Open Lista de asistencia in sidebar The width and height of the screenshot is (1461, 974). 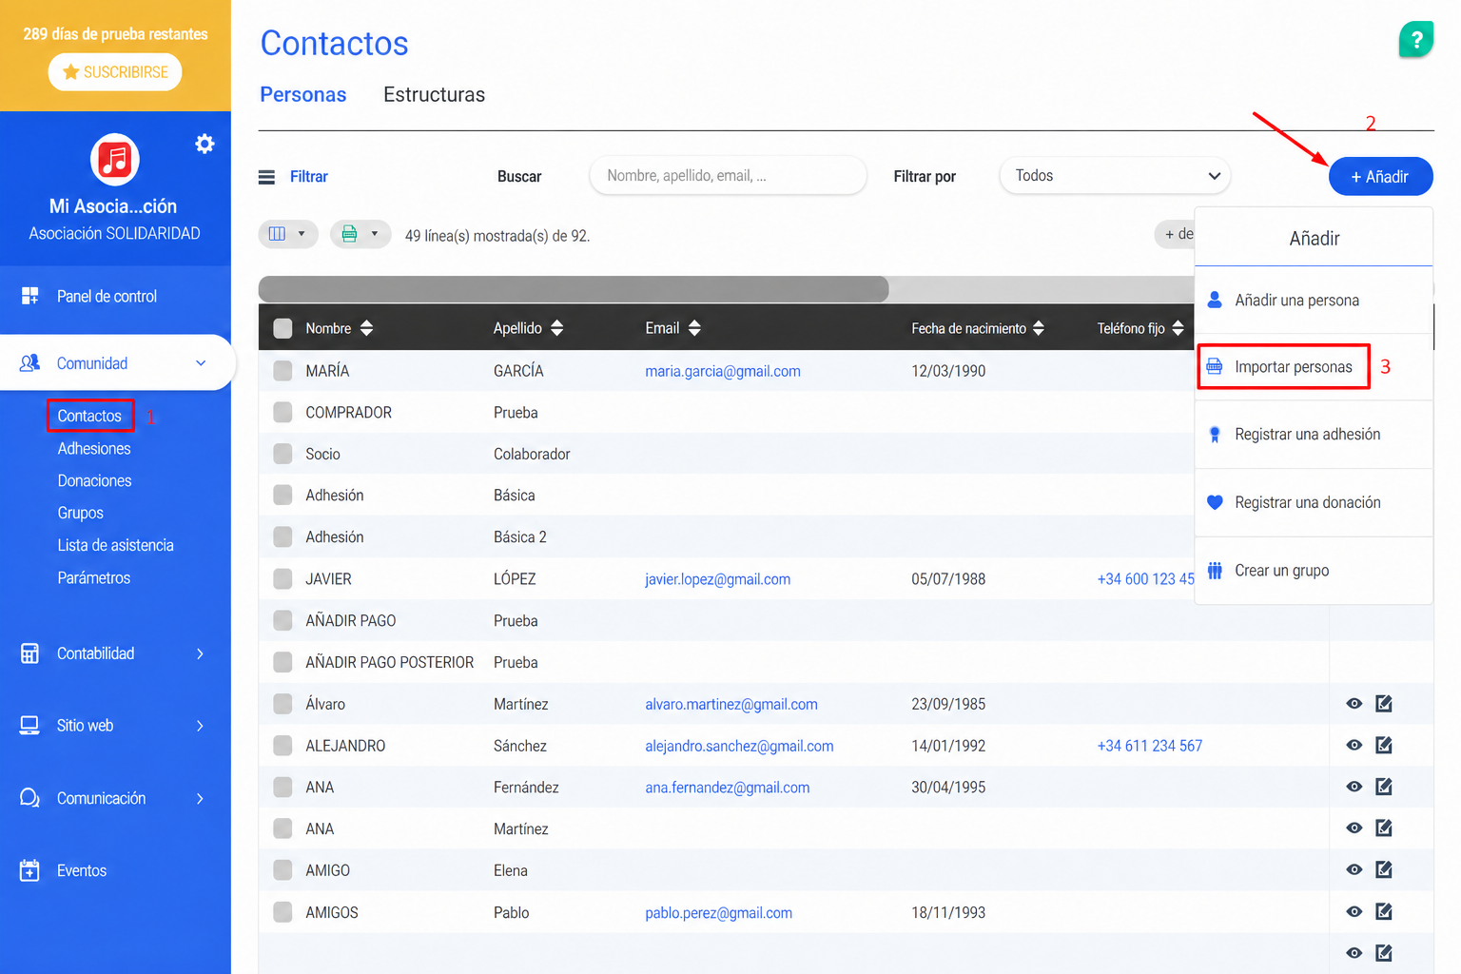click(x=115, y=545)
